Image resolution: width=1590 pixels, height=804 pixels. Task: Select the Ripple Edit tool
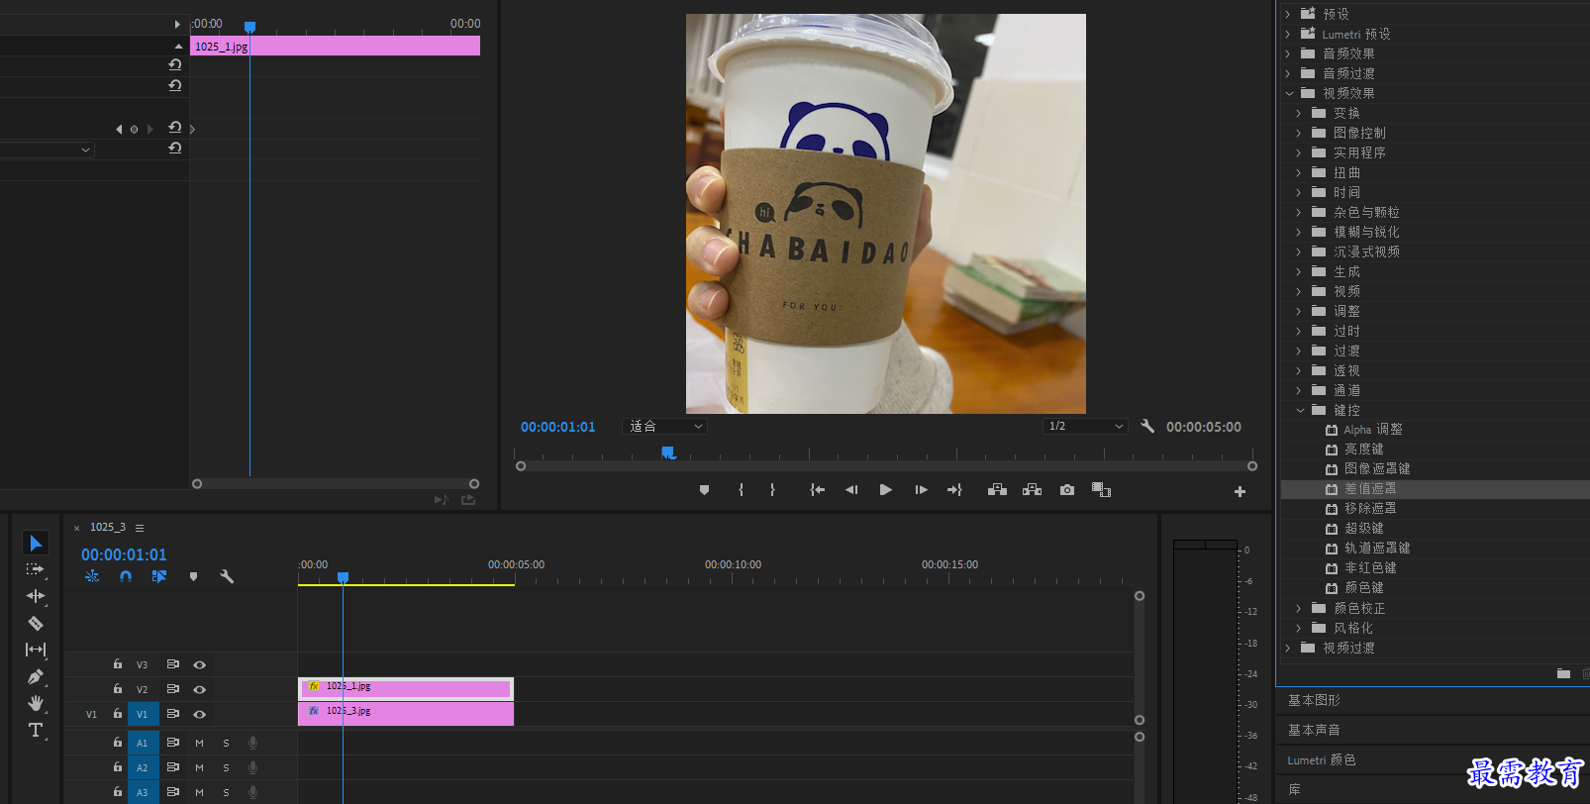(36, 596)
